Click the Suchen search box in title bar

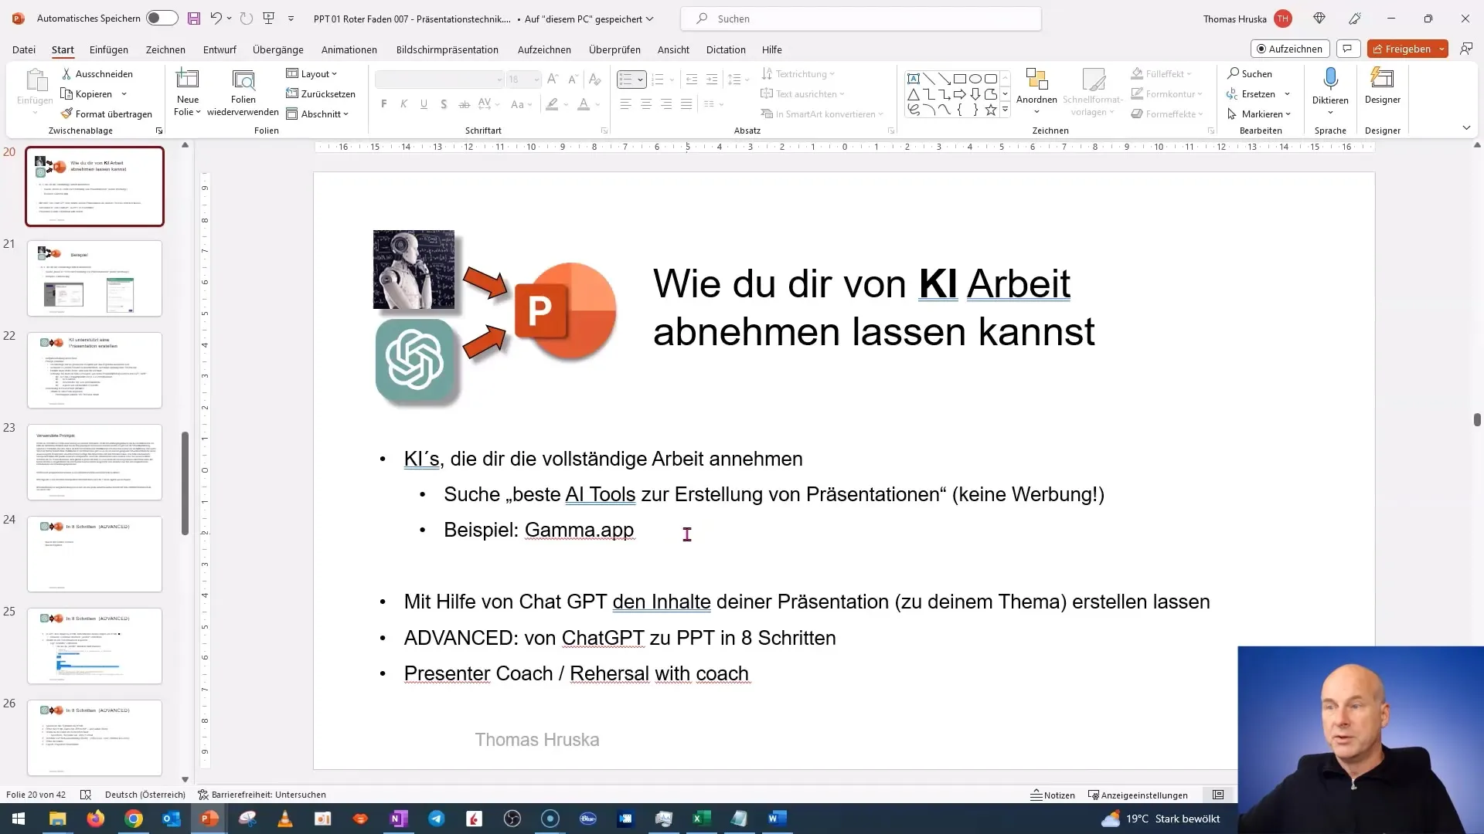[860, 19]
